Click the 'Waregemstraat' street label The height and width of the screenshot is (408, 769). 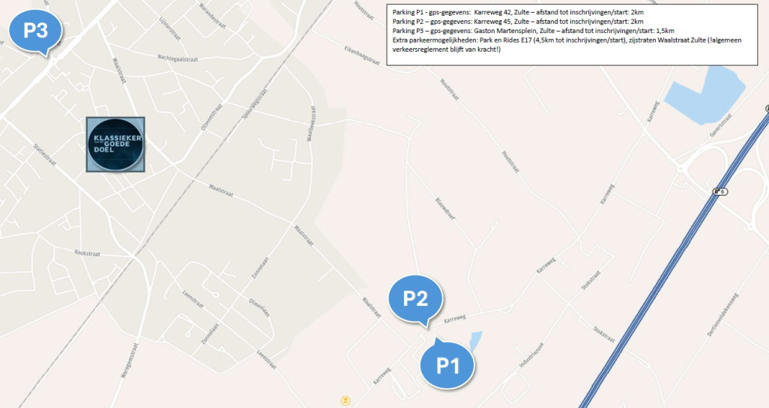click(130, 361)
